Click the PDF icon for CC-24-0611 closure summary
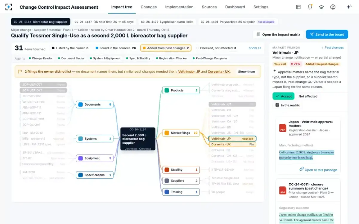This screenshot has width=359, height=224. tap(283, 191)
